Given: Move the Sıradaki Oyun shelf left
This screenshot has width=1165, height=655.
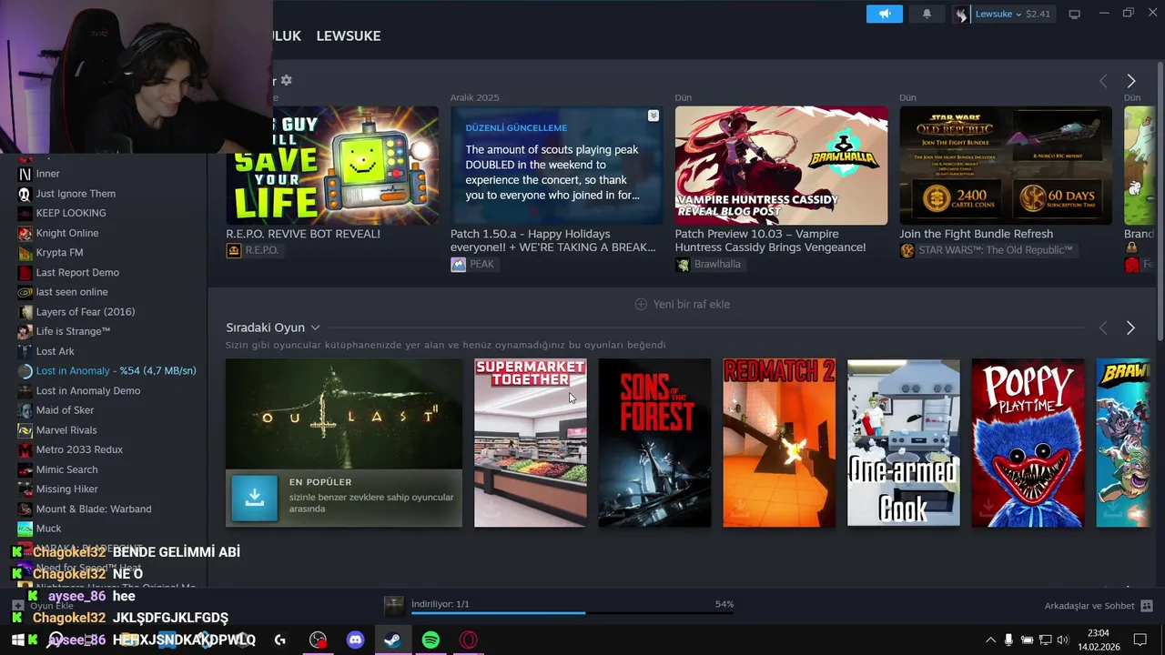Looking at the screenshot, I should point(1103,327).
